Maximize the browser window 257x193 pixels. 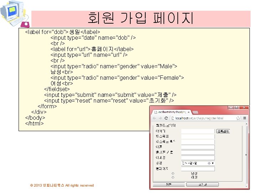click(237, 108)
